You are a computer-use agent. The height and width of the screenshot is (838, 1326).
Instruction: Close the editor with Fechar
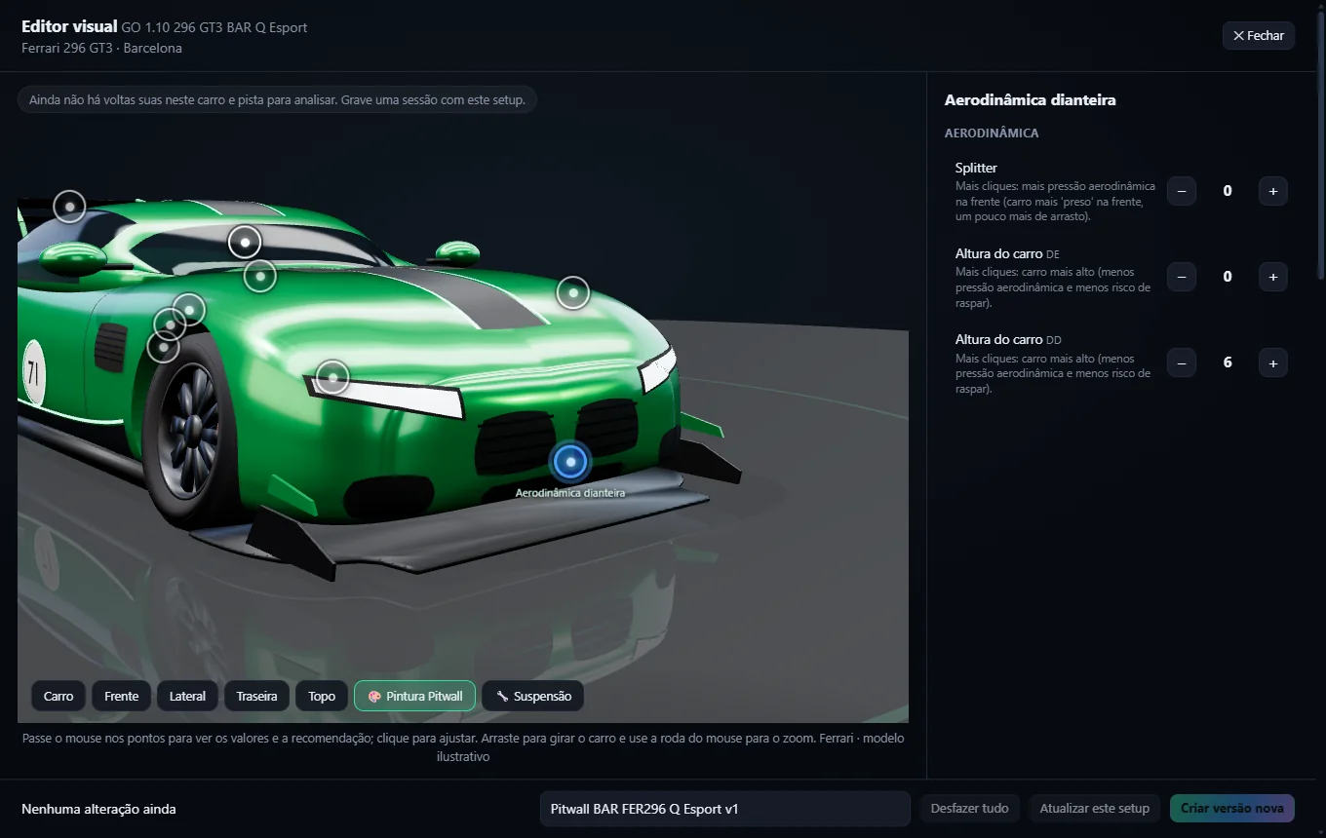(x=1258, y=35)
